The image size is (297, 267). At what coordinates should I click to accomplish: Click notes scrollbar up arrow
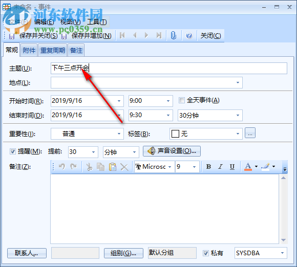click(x=283, y=178)
